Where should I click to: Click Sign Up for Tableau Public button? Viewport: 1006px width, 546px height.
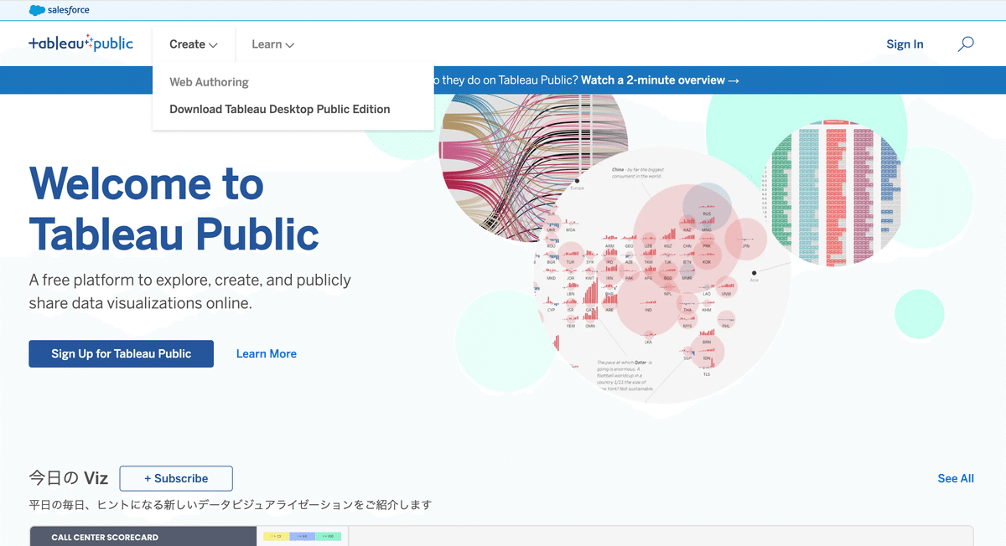[121, 353]
